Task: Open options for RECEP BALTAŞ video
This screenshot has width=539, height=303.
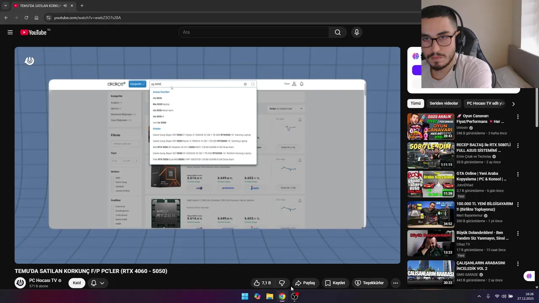Action: point(518,146)
